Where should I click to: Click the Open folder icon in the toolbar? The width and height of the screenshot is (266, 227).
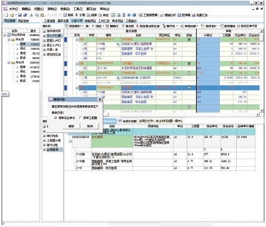(x=12, y=15)
